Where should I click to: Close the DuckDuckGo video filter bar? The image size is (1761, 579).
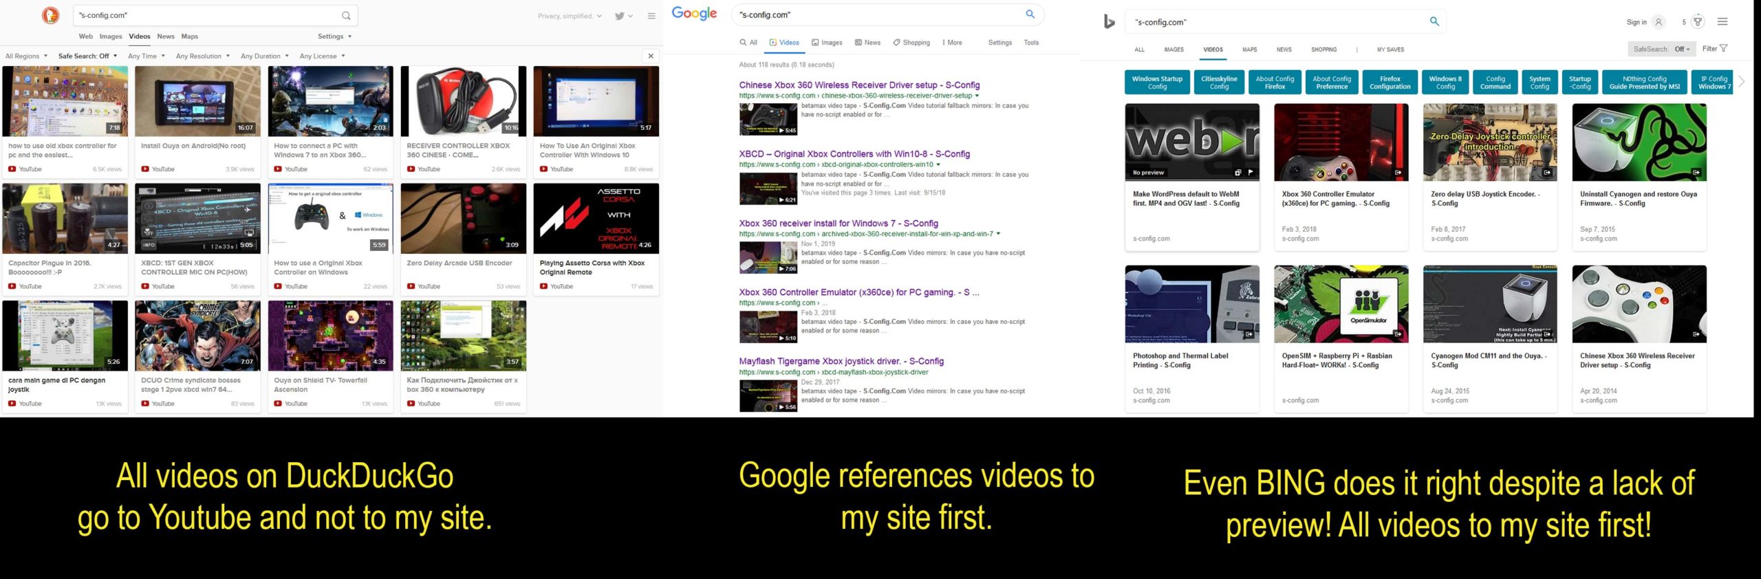point(651,56)
